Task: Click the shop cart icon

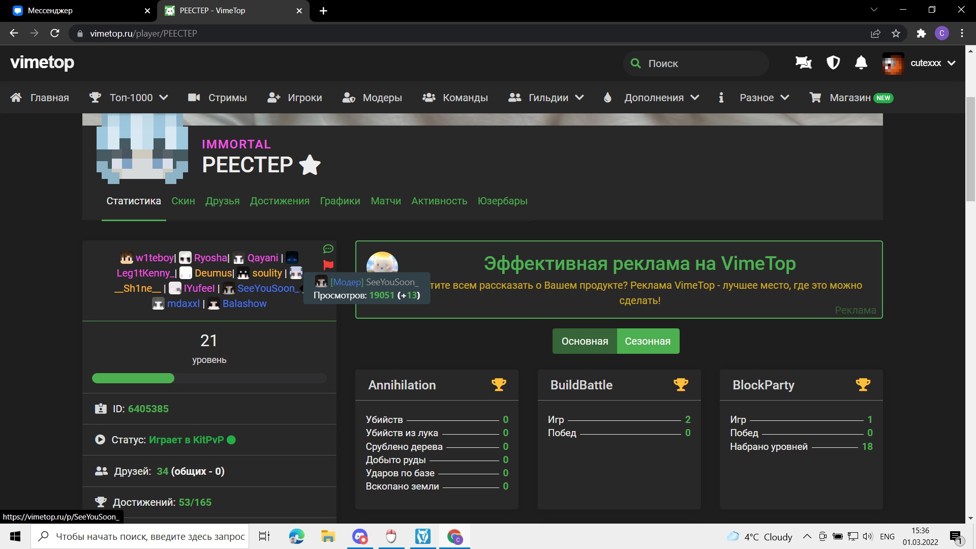Action: [x=815, y=98]
